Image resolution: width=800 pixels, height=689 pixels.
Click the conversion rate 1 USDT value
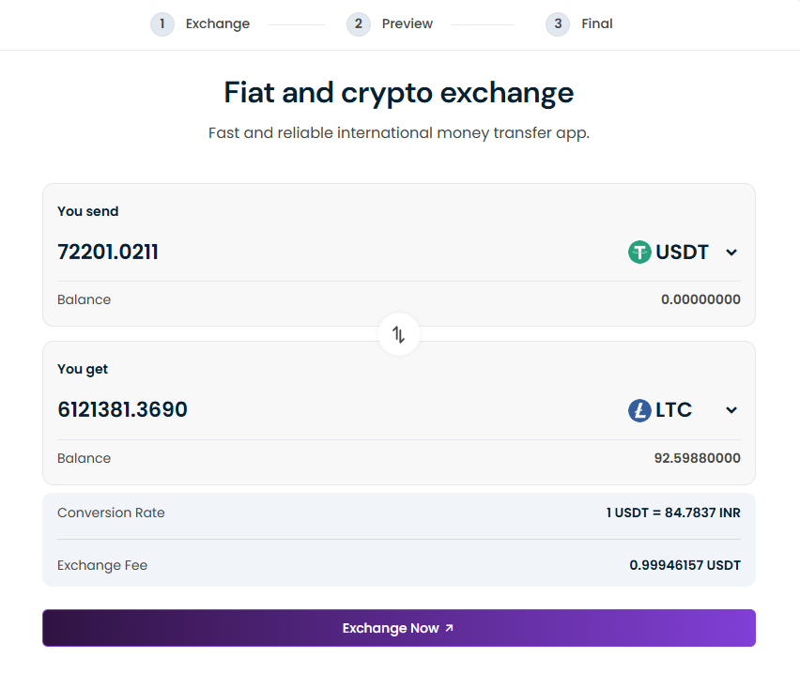[673, 513]
